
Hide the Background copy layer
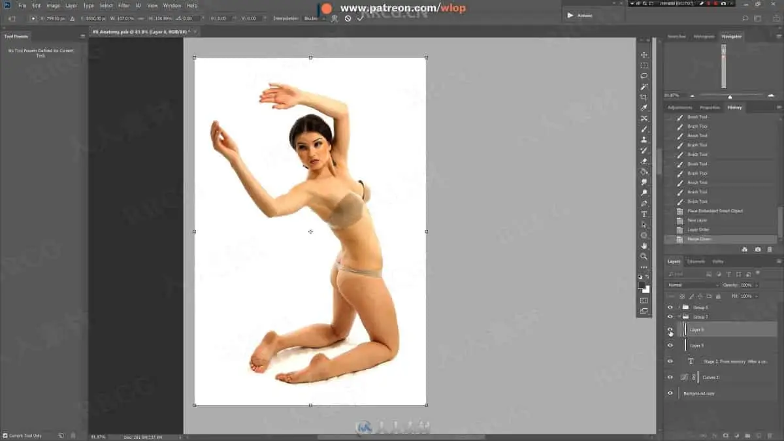point(670,393)
